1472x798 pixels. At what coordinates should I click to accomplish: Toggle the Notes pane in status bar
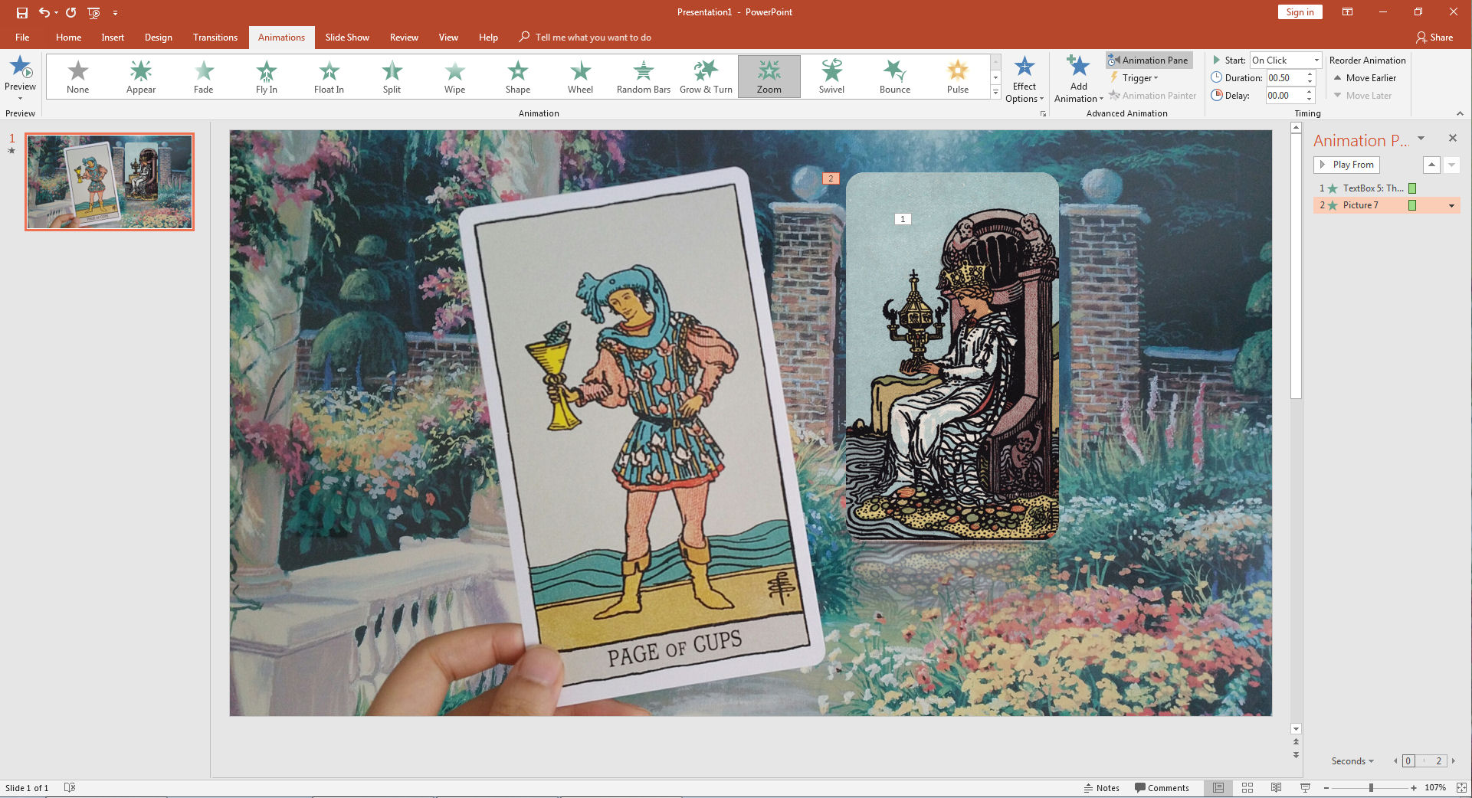click(x=1101, y=788)
